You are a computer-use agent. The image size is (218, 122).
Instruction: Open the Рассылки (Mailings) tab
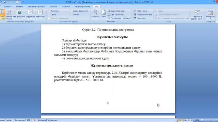click(x=66, y=6)
